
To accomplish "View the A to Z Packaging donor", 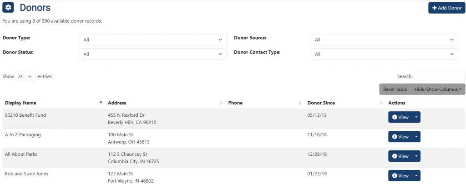I will (400, 137).
